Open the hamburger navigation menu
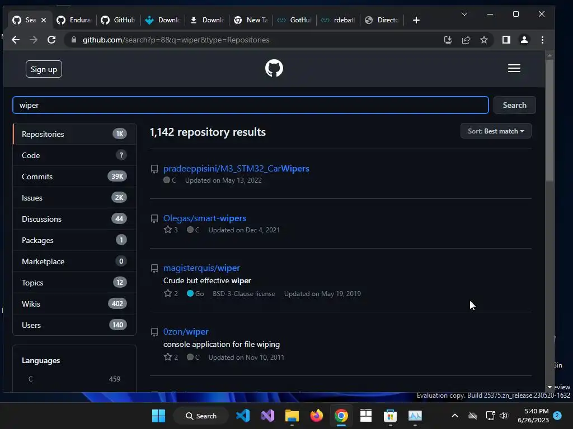 point(514,68)
